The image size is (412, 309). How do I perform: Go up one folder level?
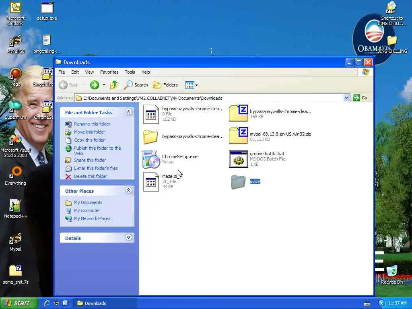114,85
